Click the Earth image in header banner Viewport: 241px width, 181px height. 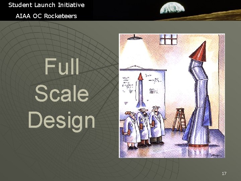[x=172, y=8]
